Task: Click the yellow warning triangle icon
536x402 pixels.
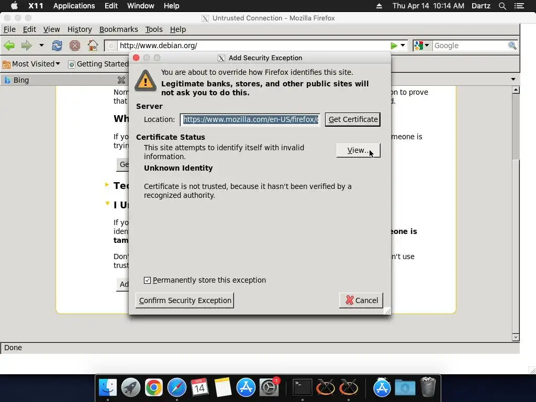Action: pyautogui.click(x=146, y=81)
